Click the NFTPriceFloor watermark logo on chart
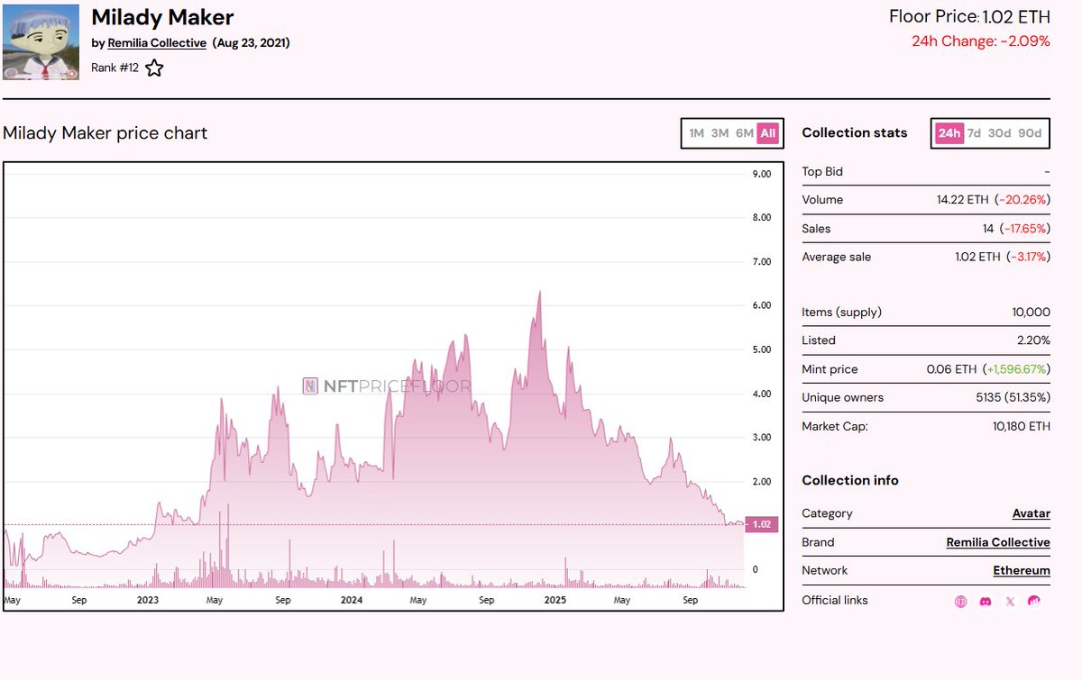 (x=386, y=386)
